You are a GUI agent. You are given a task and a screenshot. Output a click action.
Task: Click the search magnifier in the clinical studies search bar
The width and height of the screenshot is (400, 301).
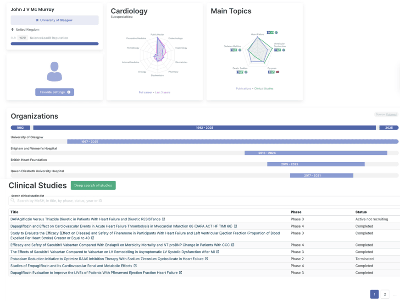(x=13, y=200)
